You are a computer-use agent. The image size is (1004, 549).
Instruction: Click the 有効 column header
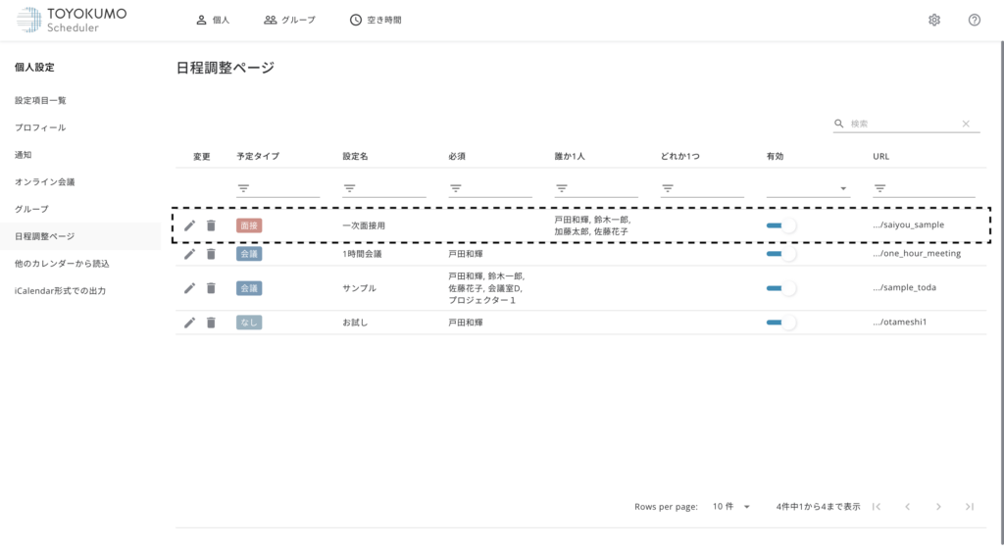click(x=775, y=156)
